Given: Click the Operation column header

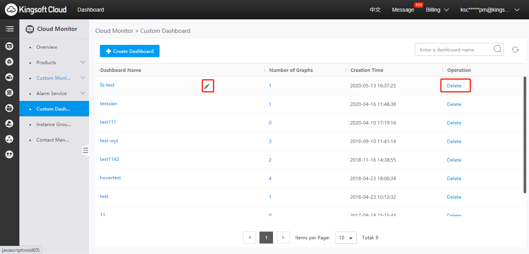Looking at the screenshot, I should (x=459, y=70).
